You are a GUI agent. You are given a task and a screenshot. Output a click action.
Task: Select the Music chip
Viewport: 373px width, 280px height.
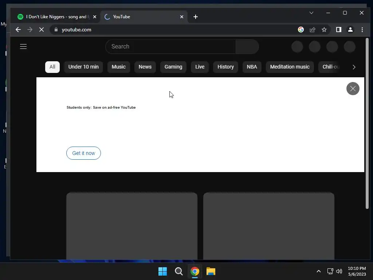(118, 67)
